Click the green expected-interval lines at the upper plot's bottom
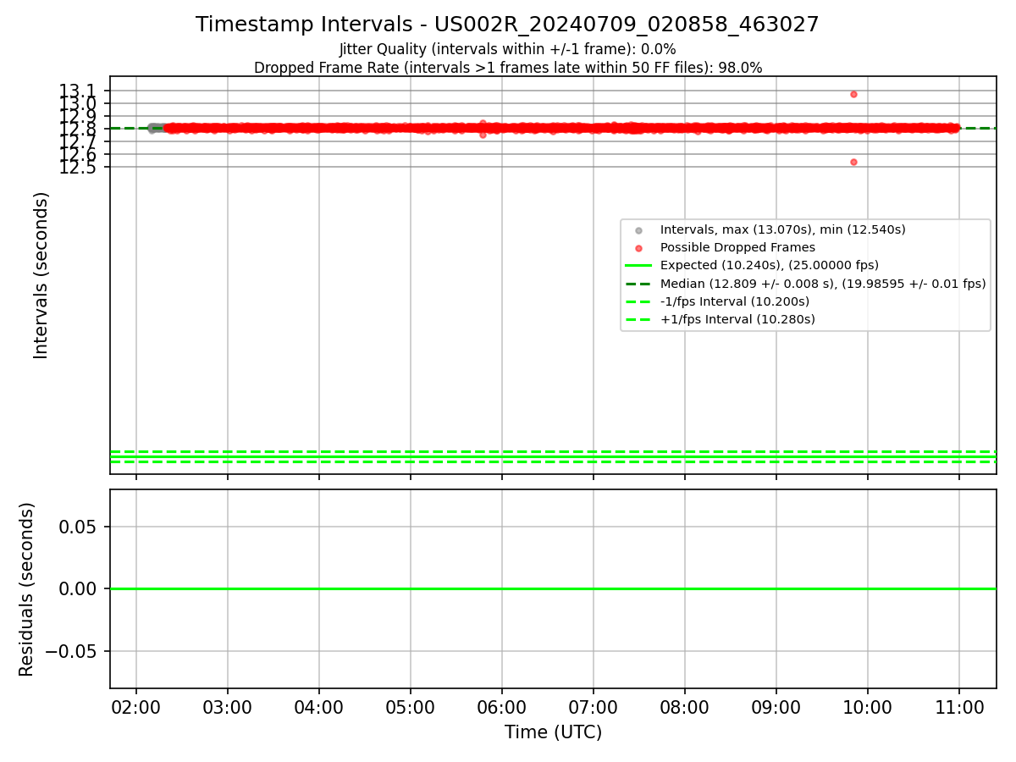The height and width of the screenshot is (762, 1016). point(553,456)
